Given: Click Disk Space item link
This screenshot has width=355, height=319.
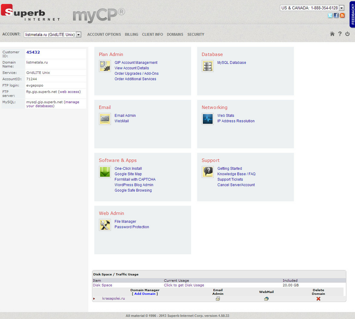Looking at the screenshot, I should point(103,285).
